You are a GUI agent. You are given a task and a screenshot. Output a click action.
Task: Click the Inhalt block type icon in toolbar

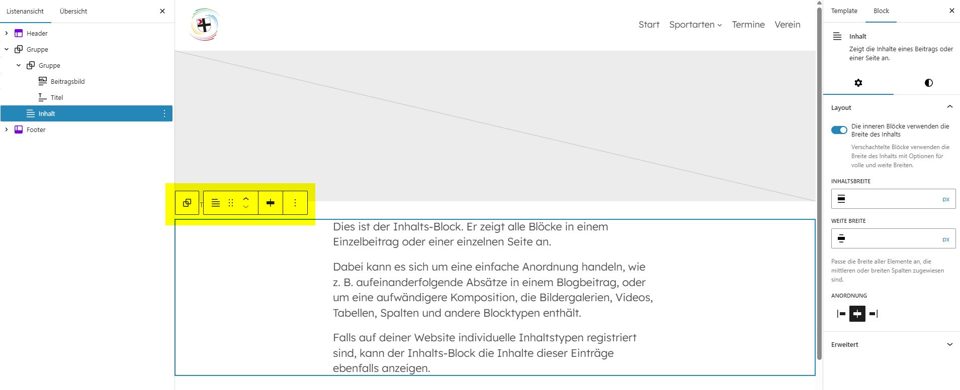click(x=216, y=203)
